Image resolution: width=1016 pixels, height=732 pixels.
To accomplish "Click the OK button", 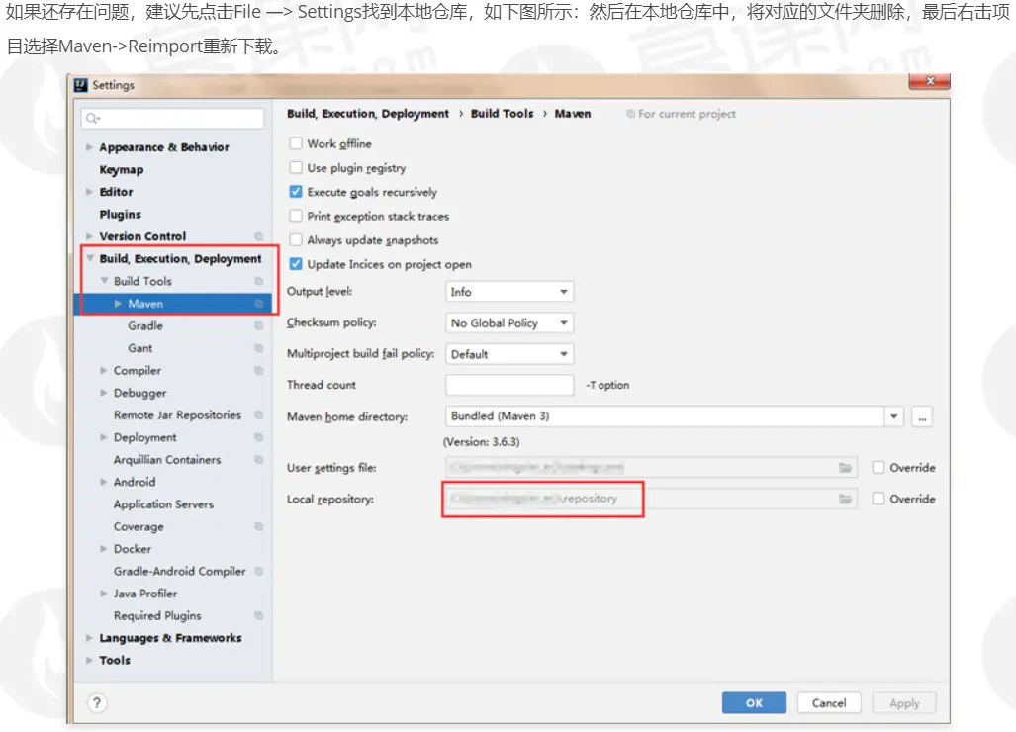I will click(x=754, y=703).
